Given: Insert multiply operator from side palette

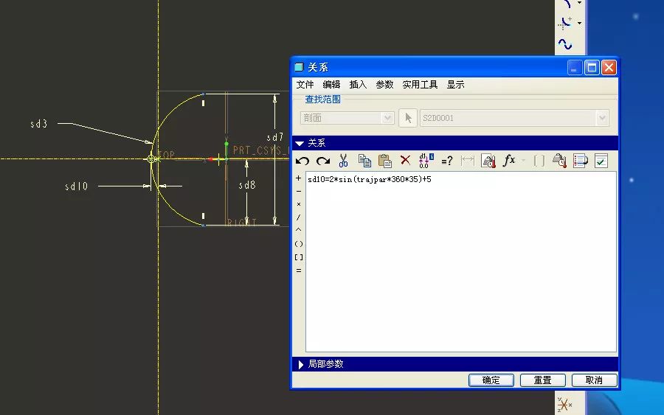Looking at the screenshot, I should click(299, 204).
